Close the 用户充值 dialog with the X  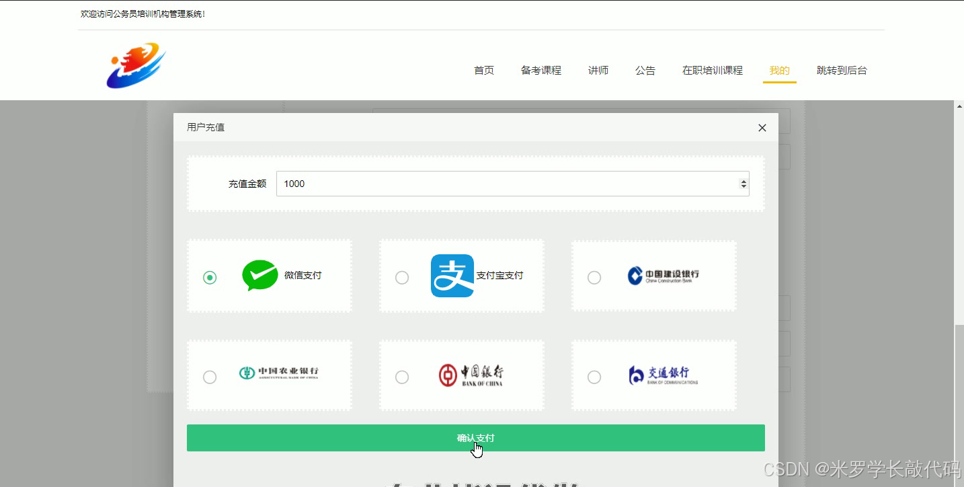(762, 128)
